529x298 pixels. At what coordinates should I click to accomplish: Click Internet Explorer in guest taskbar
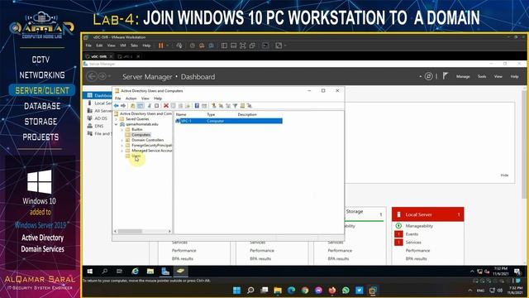click(x=136, y=272)
